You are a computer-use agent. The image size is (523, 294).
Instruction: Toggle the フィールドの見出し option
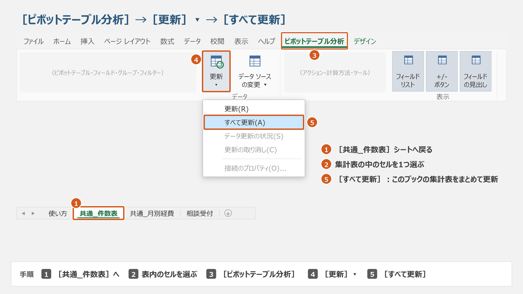pos(475,71)
